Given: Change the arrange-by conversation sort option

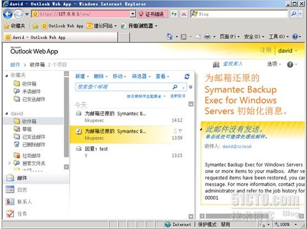Looking at the screenshot, I should tap(146, 96).
